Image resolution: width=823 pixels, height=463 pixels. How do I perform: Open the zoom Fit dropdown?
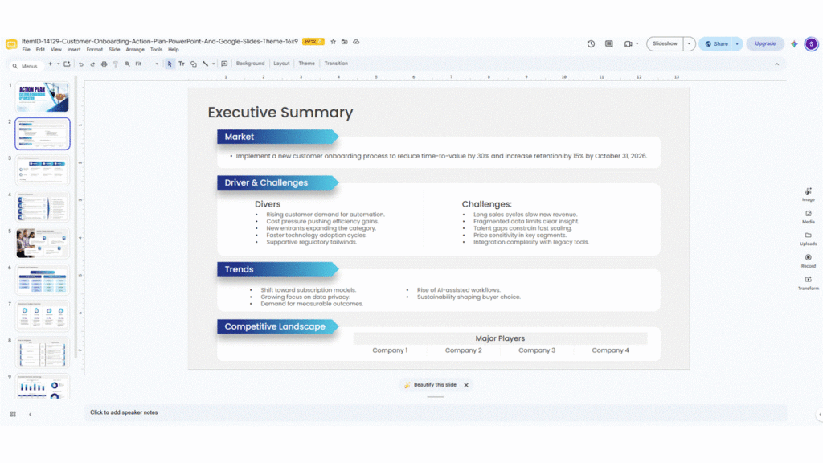point(147,64)
